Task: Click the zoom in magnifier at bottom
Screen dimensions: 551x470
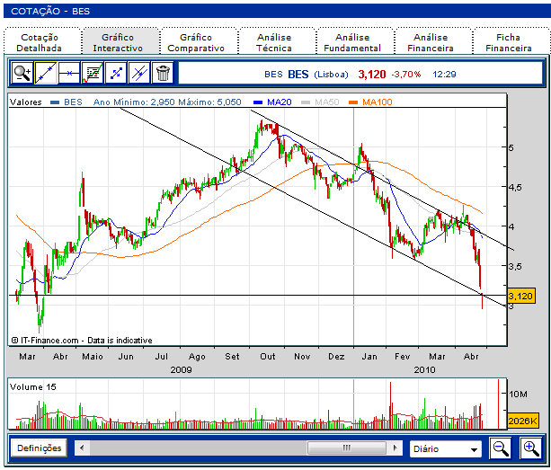Action: click(x=531, y=448)
